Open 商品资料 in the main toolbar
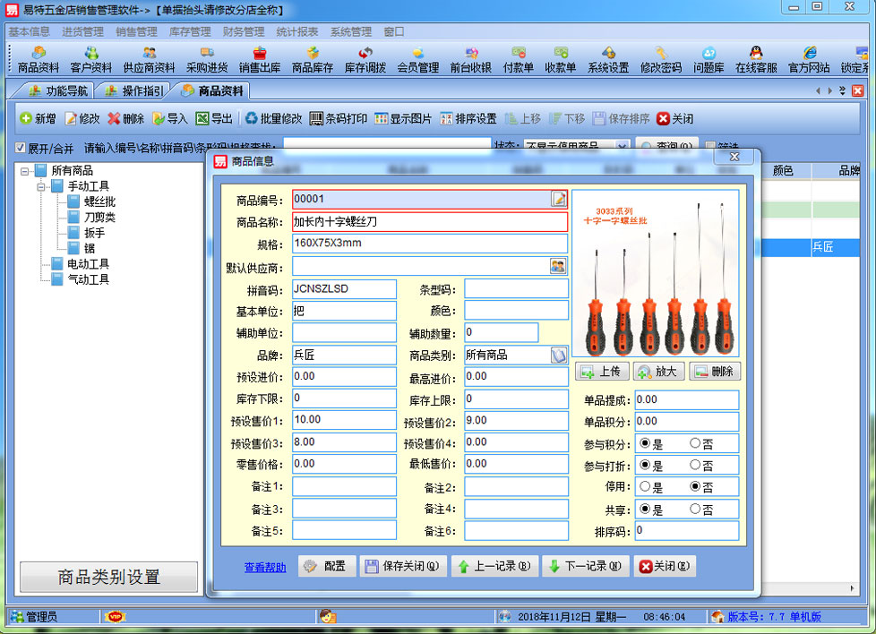Image resolution: width=876 pixels, height=634 pixels. click(x=39, y=60)
